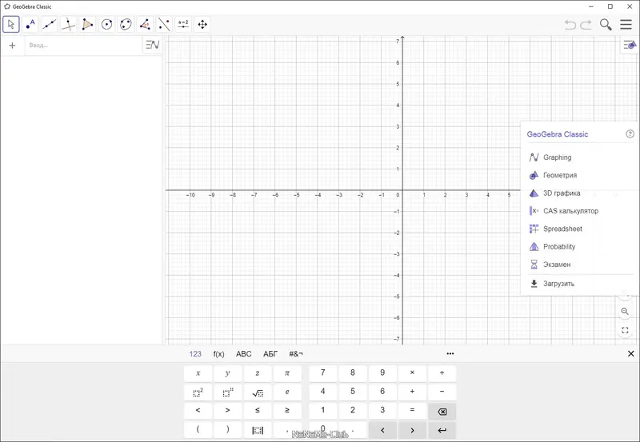Select the Polygon tool
This screenshot has height=442, width=640.
[x=87, y=25]
